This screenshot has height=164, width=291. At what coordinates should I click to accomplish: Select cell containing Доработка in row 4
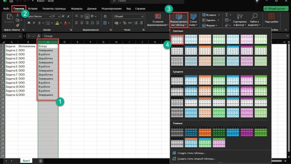[48, 58]
